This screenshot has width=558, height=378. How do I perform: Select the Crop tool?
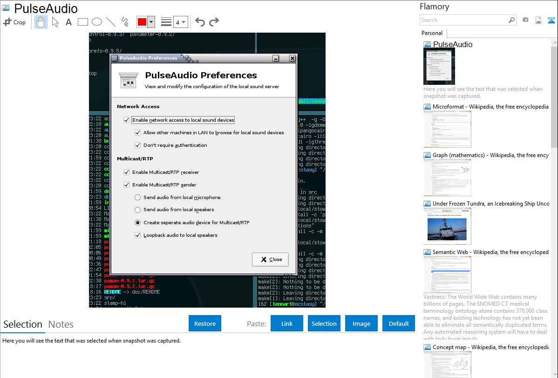pyautogui.click(x=14, y=22)
